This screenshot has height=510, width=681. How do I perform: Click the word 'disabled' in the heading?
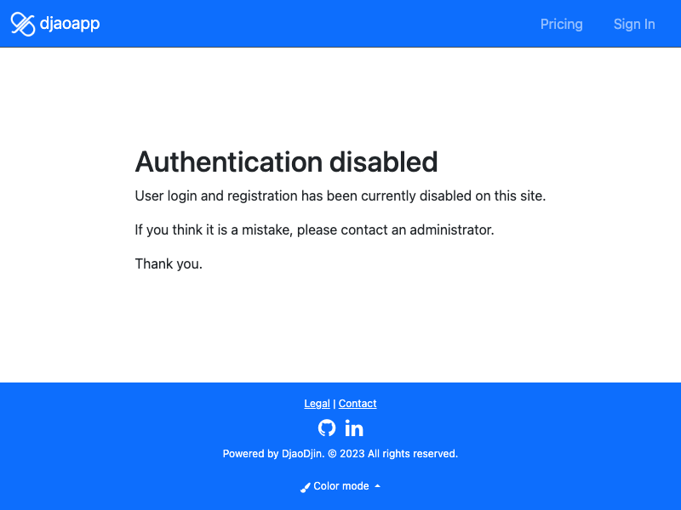click(x=384, y=161)
